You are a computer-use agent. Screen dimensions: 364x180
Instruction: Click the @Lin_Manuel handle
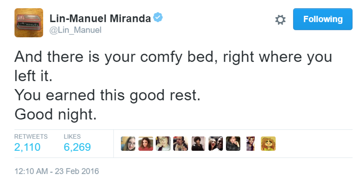(x=75, y=30)
